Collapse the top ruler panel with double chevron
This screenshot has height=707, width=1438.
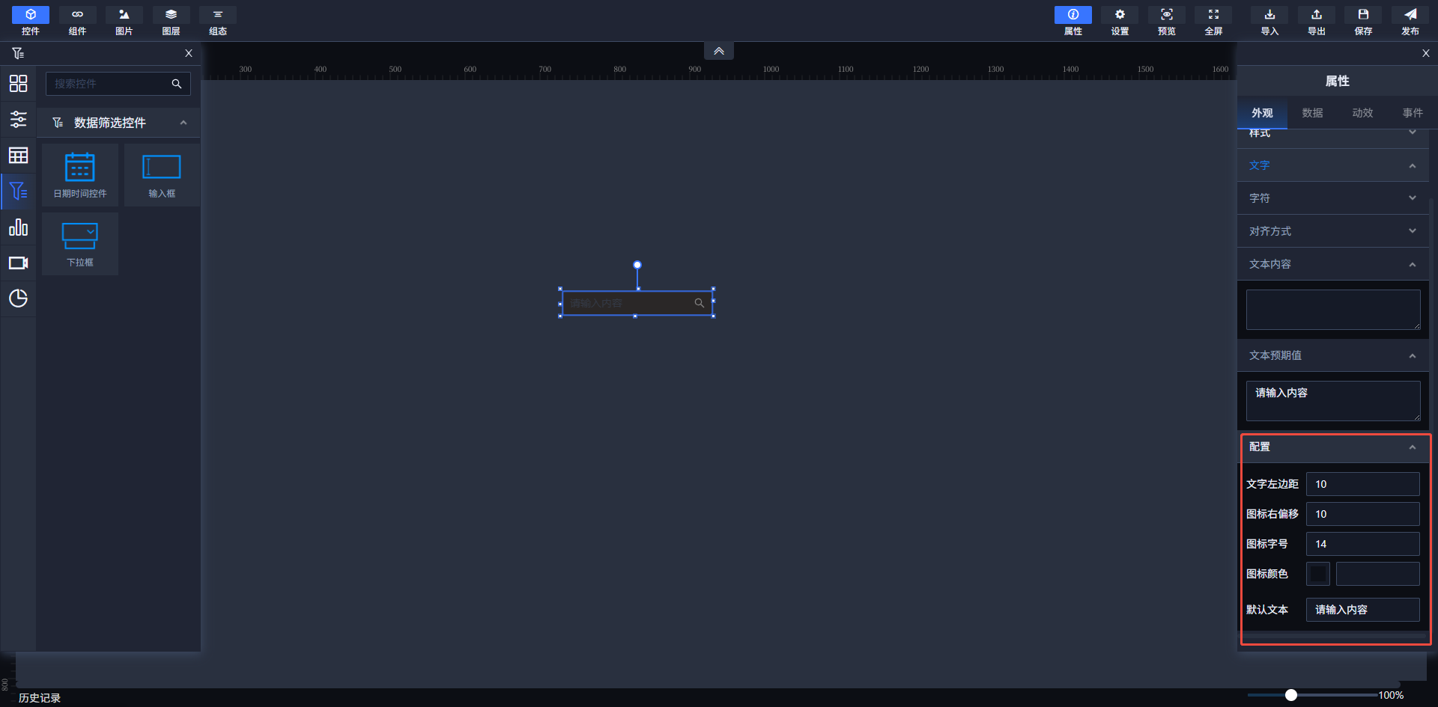pos(719,51)
